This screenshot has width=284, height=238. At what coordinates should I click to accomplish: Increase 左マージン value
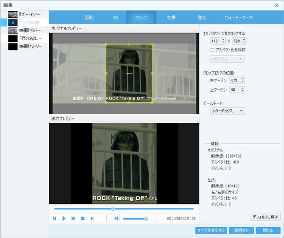pyautogui.click(x=243, y=78)
